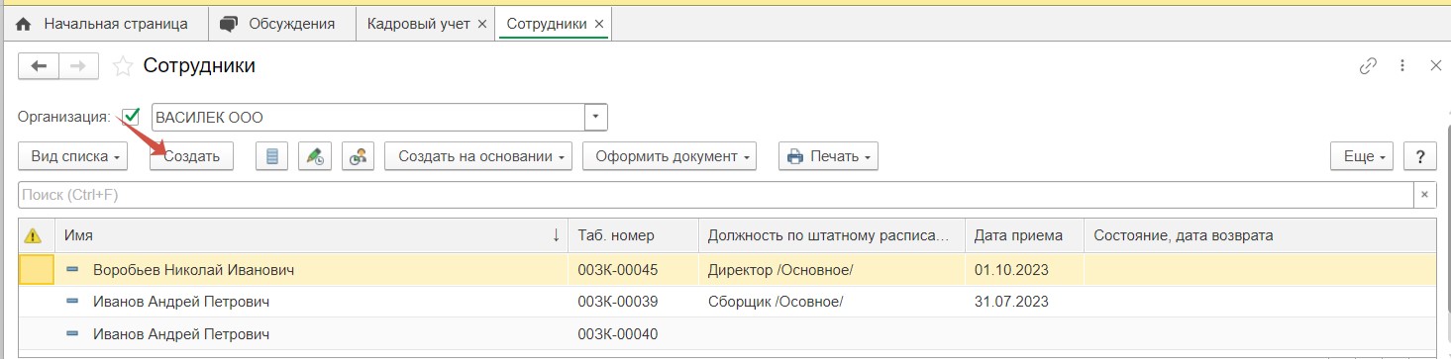Expand the ВАСИЛЕК ООО organization dropdown

595,117
